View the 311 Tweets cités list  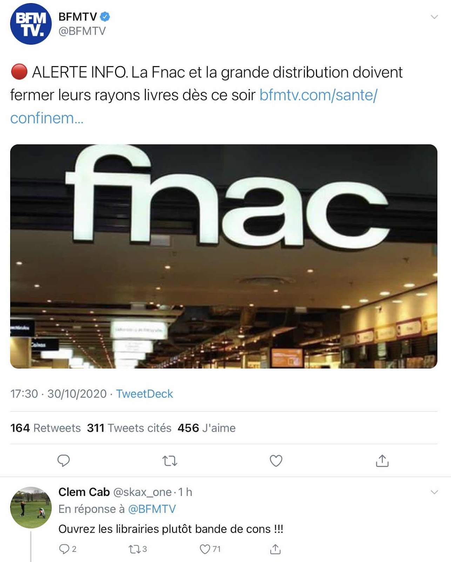(129, 428)
